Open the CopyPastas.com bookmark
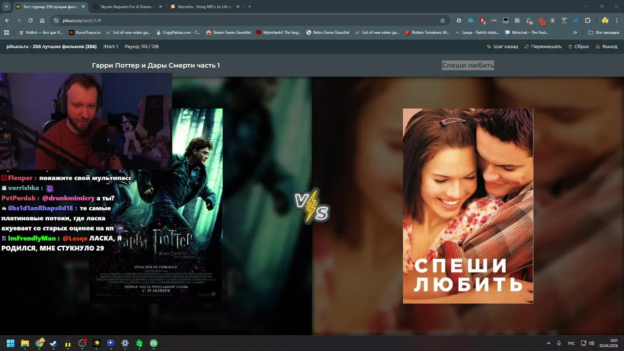 click(178, 33)
